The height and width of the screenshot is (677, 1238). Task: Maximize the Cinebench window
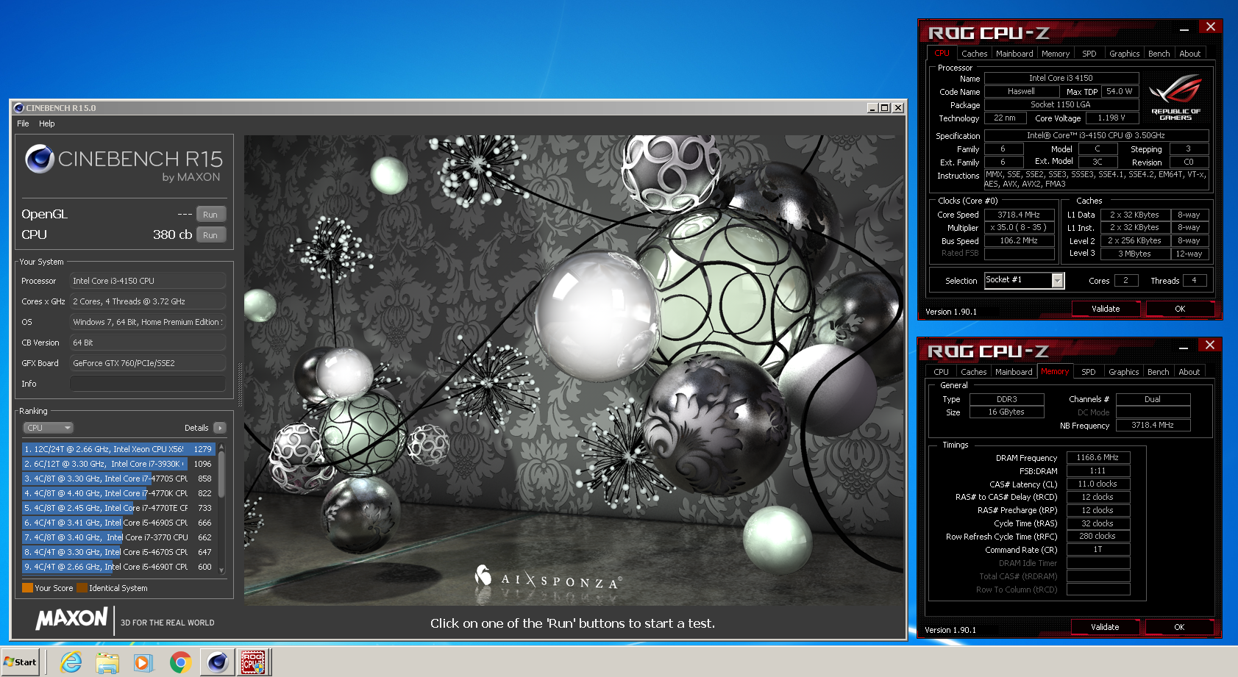(885, 108)
